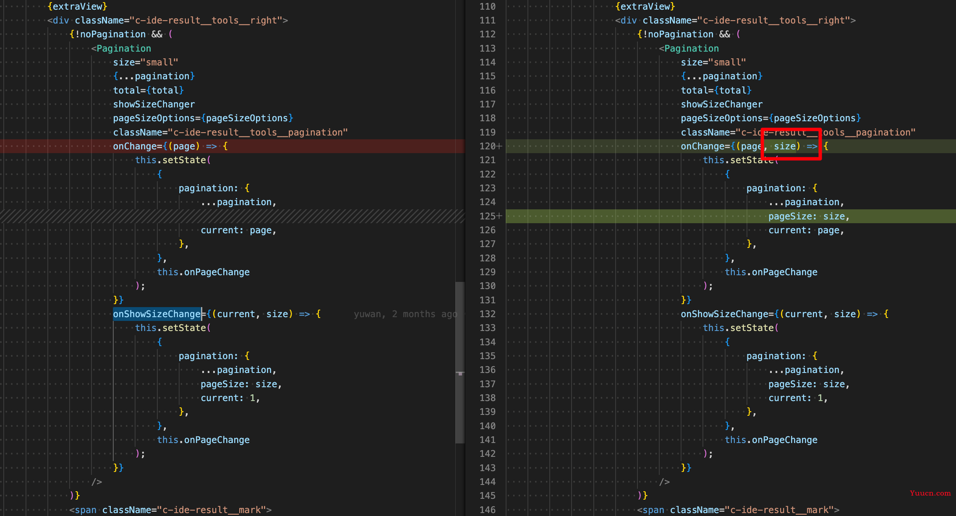The image size is (956, 516).
Task: Click line number 120 in the right pane
Action: point(488,146)
